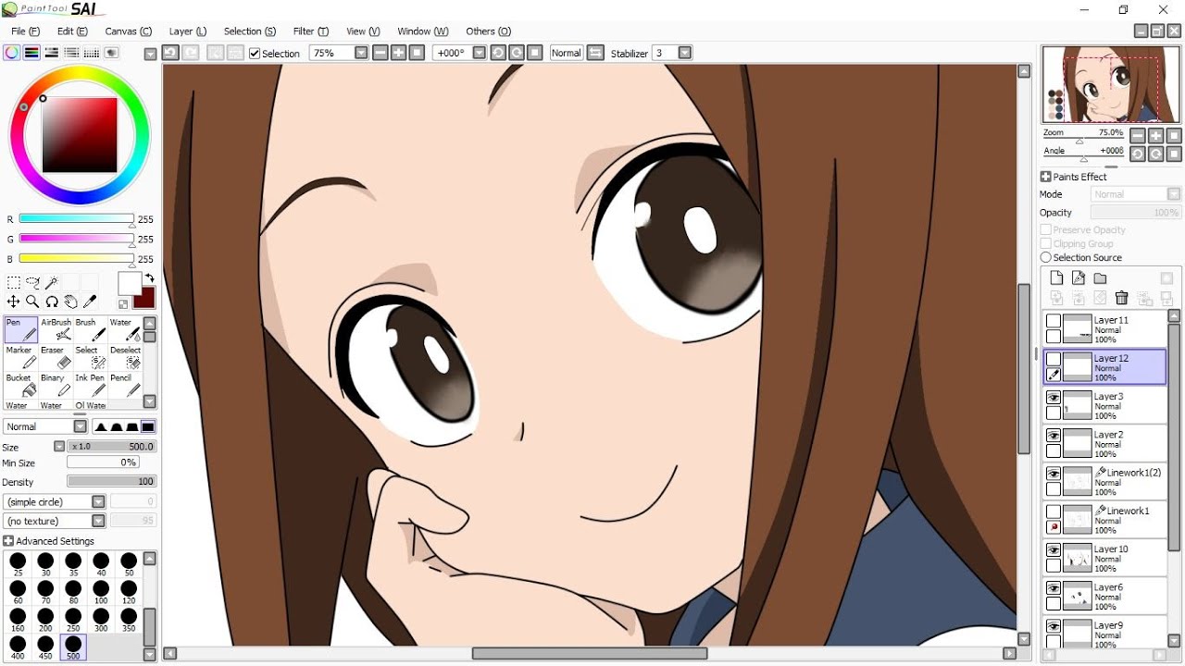Zoom in with toolbar plus button
Screen dimensions: 1185x666
398,53
